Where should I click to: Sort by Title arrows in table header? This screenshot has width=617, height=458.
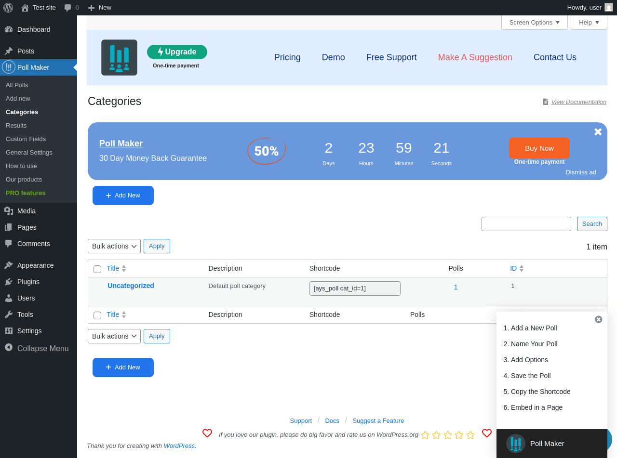(x=124, y=268)
